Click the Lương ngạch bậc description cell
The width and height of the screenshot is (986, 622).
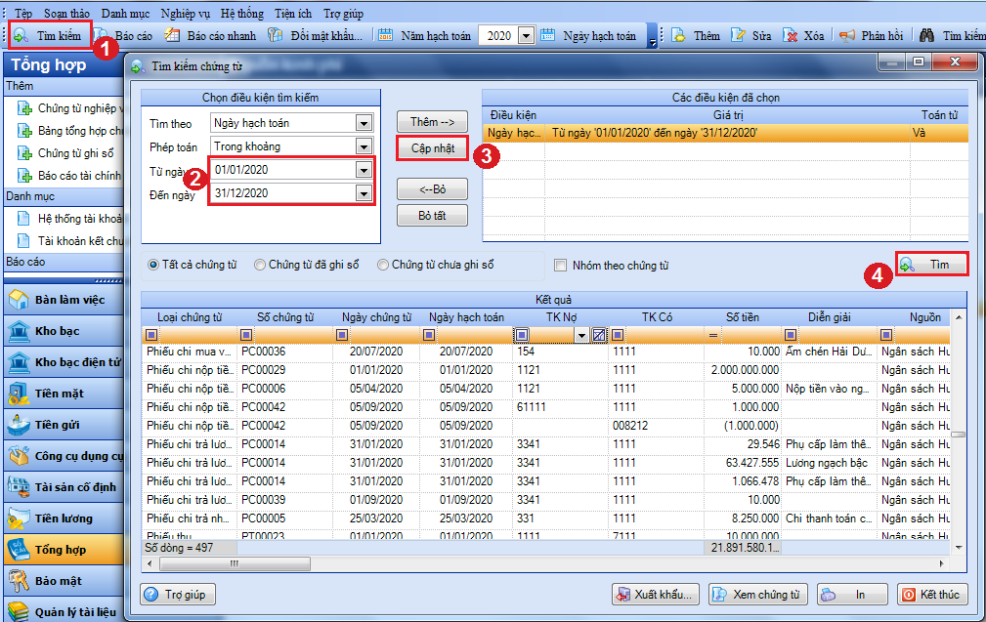pyautogui.click(x=829, y=463)
